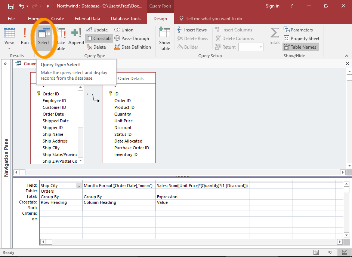Click the Pass-Through query button
The width and height of the screenshot is (352, 257).
click(x=132, y=39)
